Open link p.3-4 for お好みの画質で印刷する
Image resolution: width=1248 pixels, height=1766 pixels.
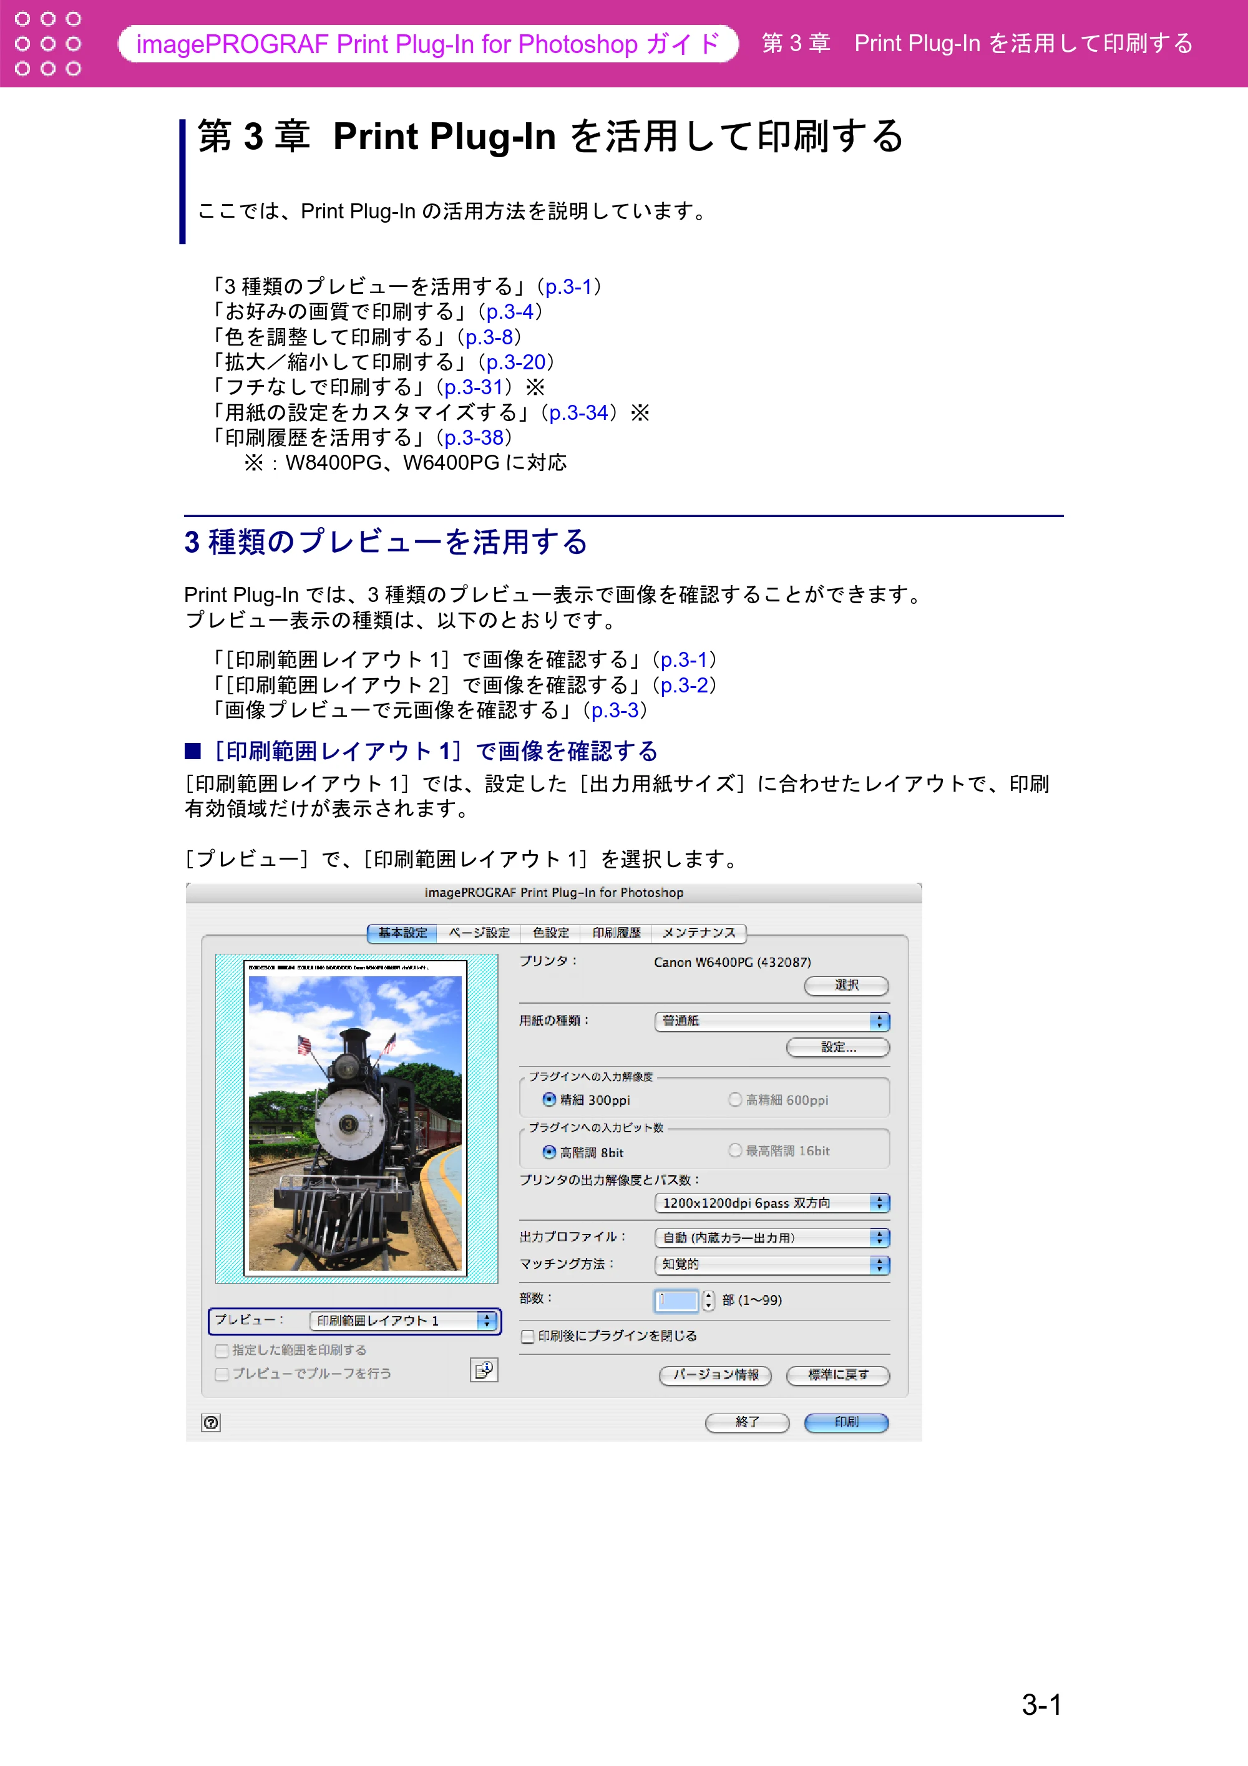[x=509, y=313]
